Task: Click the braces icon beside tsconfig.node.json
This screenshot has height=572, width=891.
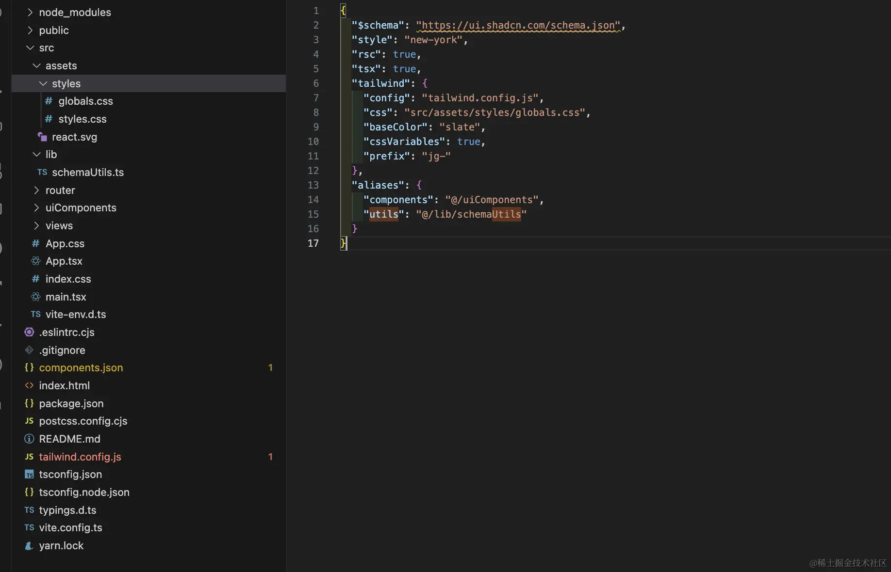Action: tap(29, 492)
